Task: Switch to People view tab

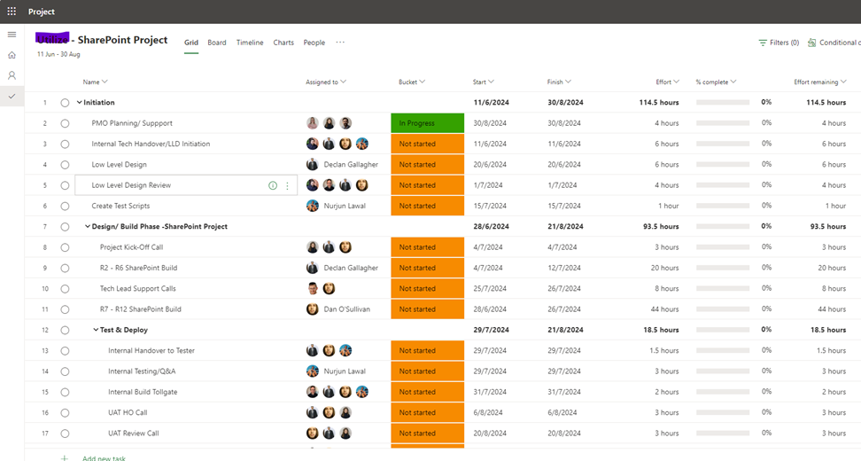Action: pos(314,43)
